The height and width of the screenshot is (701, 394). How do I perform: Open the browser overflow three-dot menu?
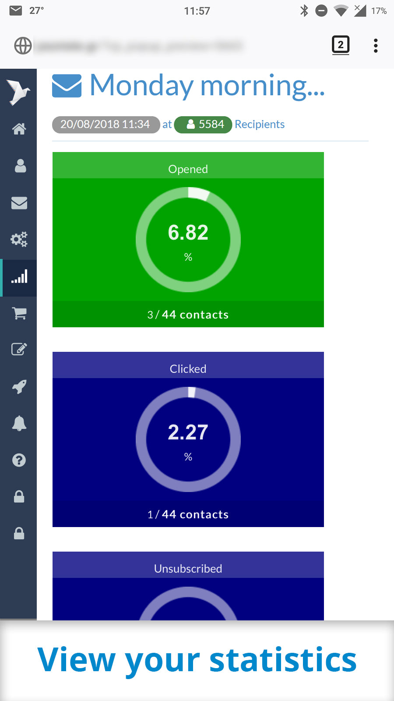click(376, 45)
